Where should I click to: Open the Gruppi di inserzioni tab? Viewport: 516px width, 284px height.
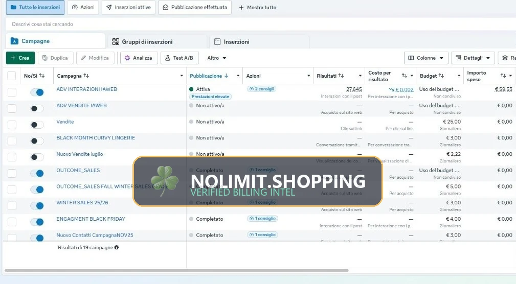pos(158,42)
